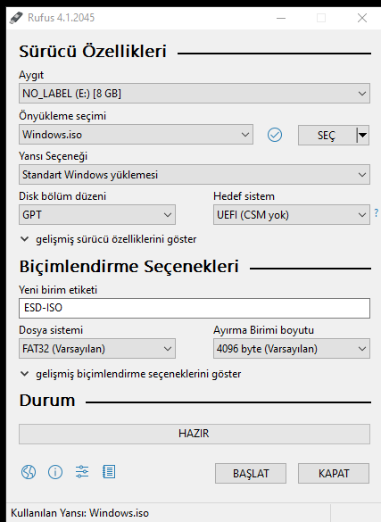Screen dimensions: 381x522
Task: Click the KAPAT button
Action: pyautogui.click(x=334, y=474)
